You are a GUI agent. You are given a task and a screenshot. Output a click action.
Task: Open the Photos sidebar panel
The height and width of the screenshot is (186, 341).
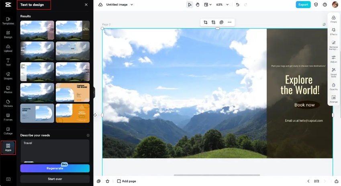[x=8, y=90]
